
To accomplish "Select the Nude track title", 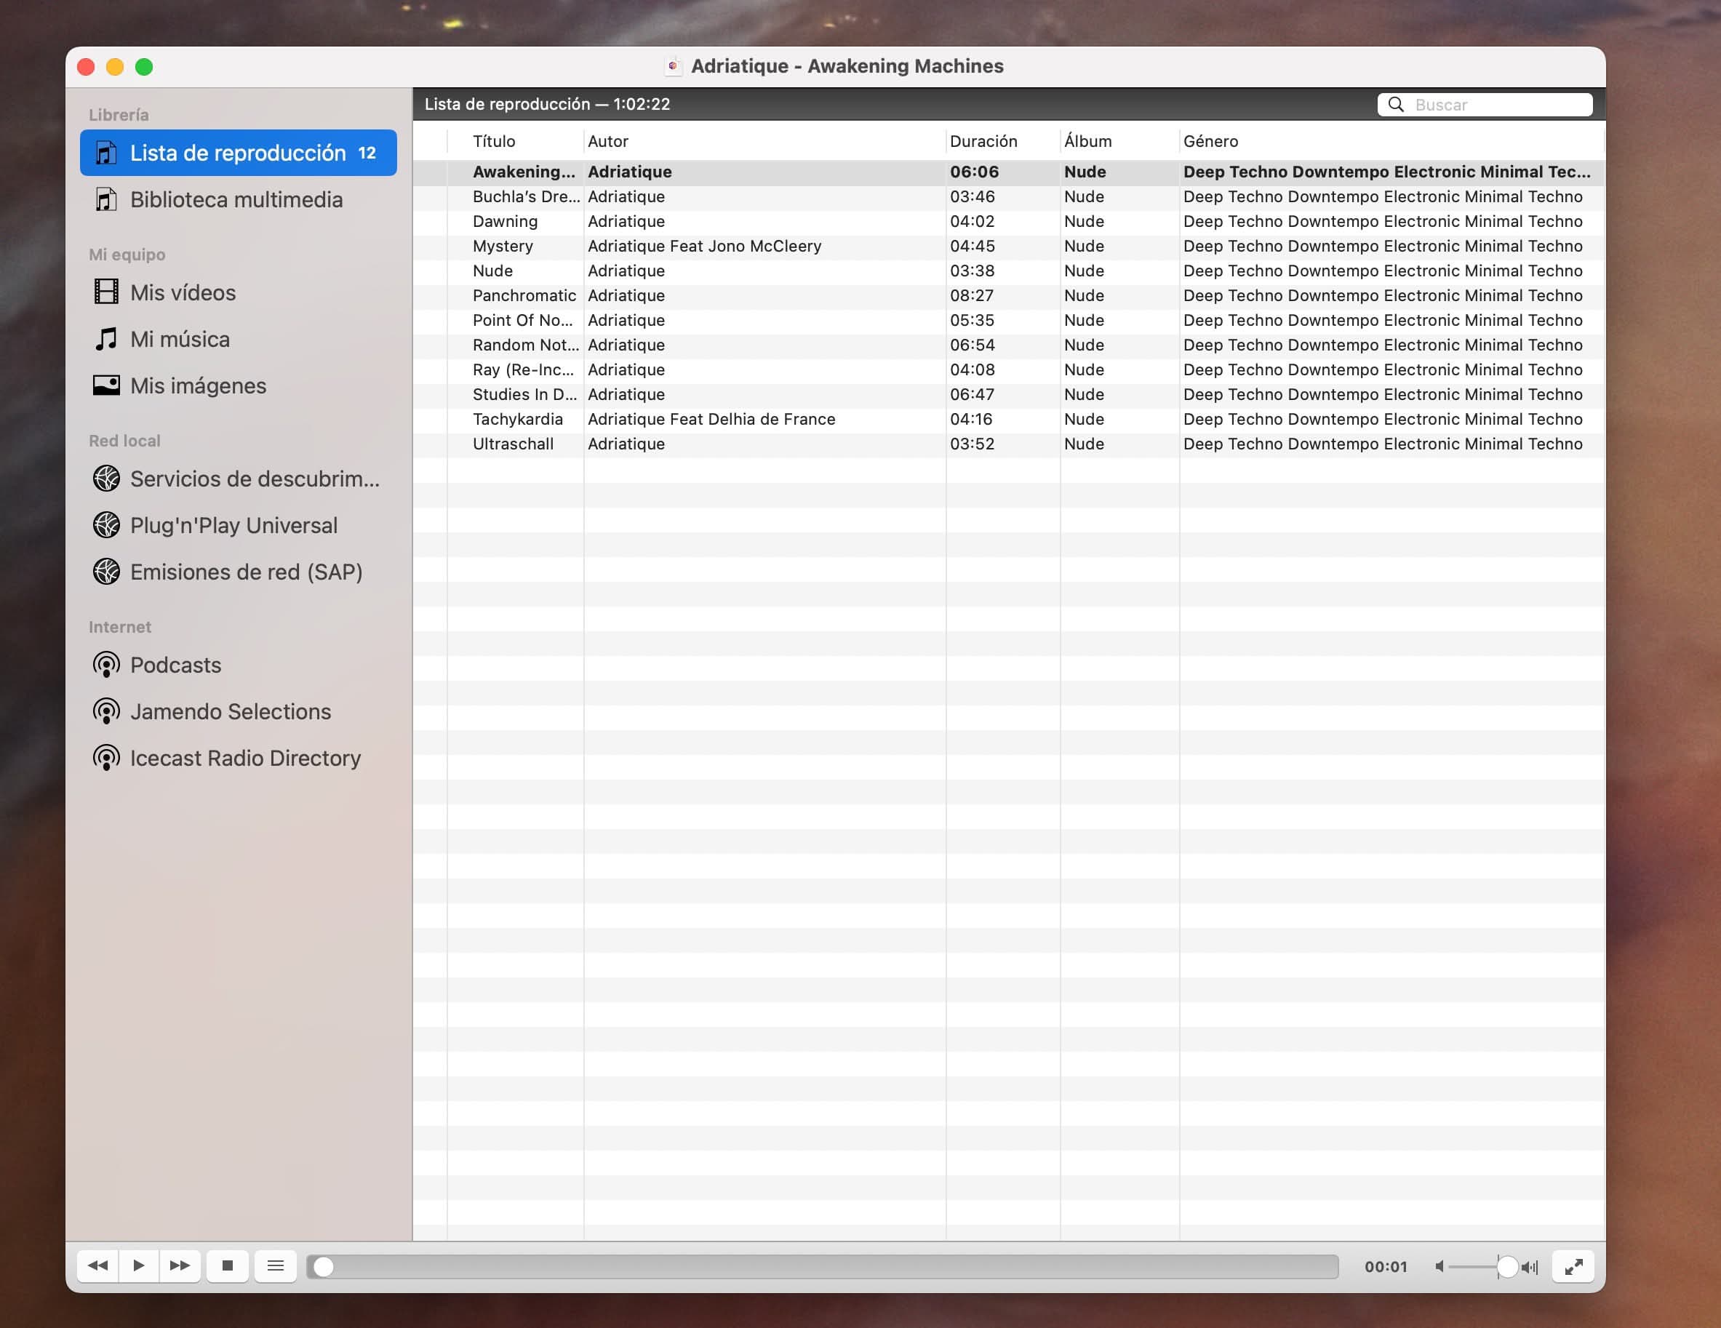I will (492, 271).
